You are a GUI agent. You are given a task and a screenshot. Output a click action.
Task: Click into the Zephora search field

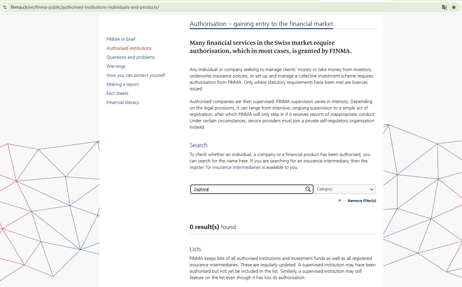[248, 189]
